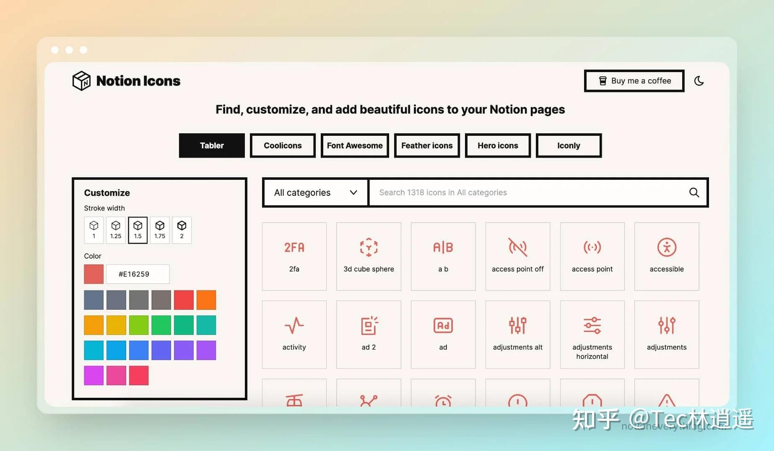Choose stroke width 1.25 option
Viewport: 774px width, 451px height.
click(115, 230)
